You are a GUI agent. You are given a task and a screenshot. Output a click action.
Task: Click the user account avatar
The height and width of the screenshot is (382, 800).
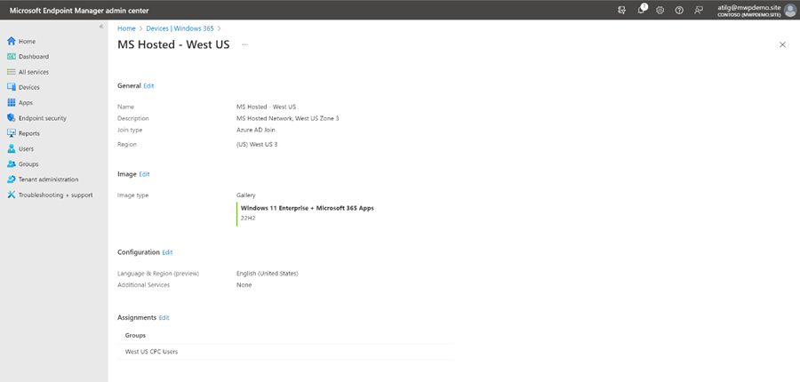point(790,10)
